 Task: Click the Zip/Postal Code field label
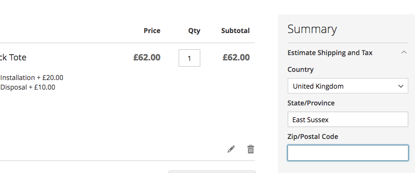313,137
